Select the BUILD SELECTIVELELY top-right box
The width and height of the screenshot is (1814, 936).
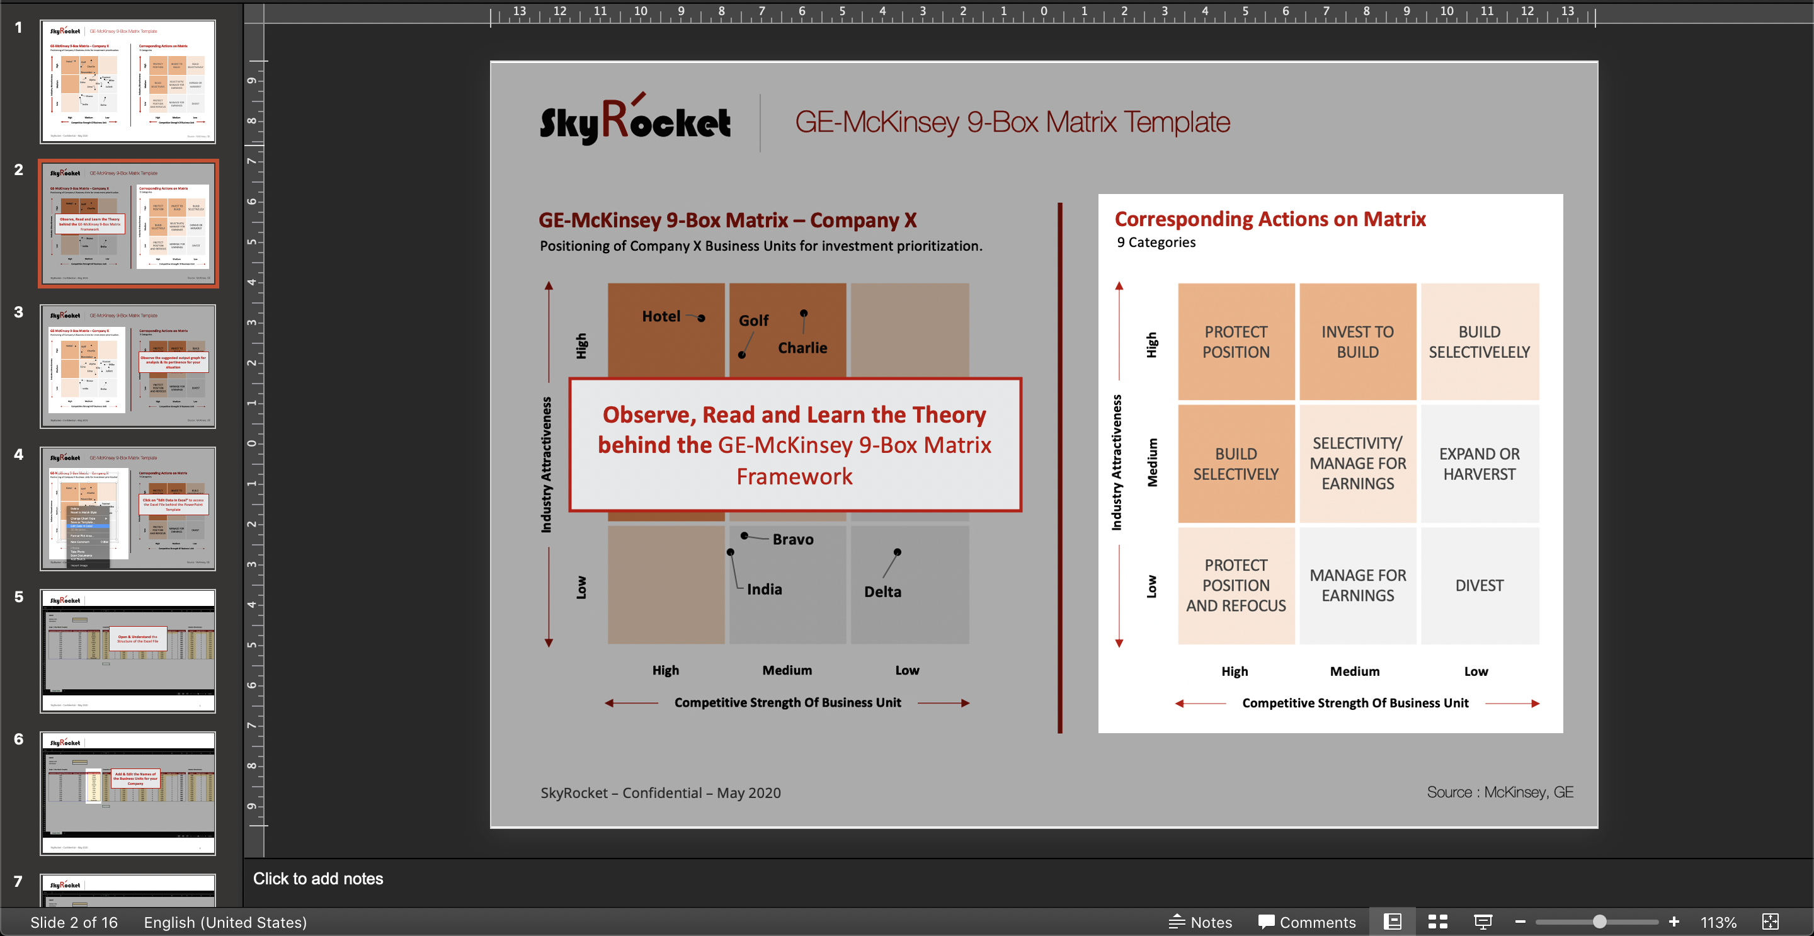1480,341
